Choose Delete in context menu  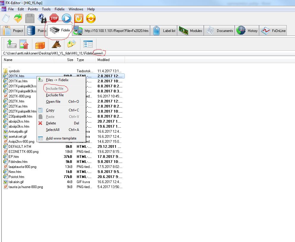pyautogui.click(x=61, y=123)
